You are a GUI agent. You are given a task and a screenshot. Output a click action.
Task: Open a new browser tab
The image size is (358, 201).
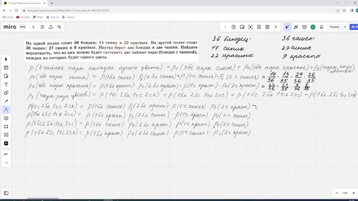point(51,3)
